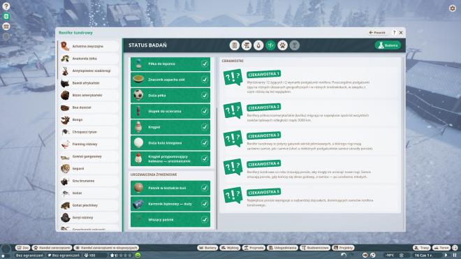461x259 pixels.
Task: Open the settings gear in top-right corner
Action: (x=453, y=8)
